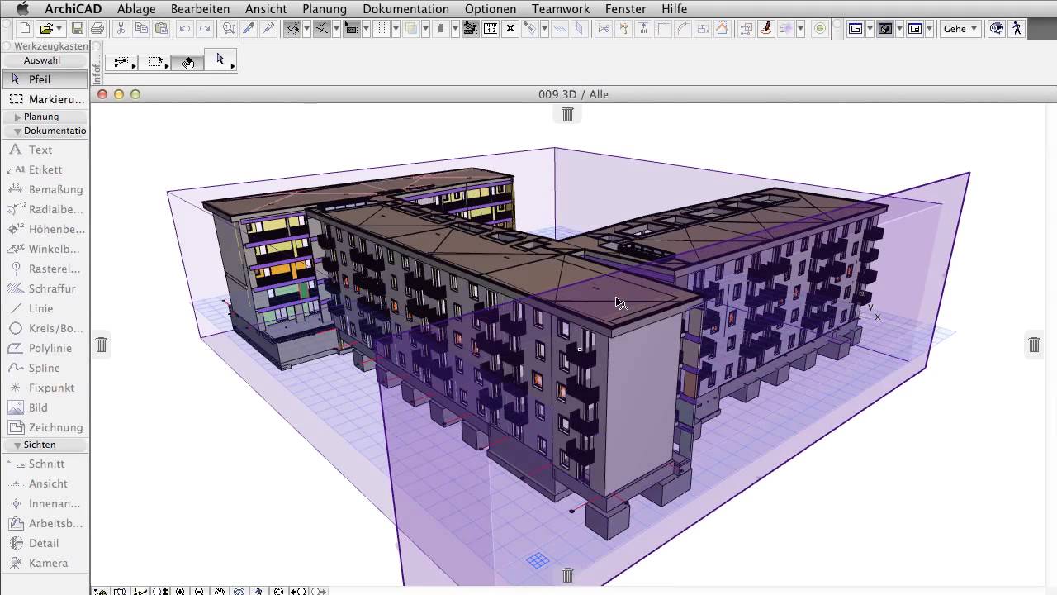
Task: Create a new document from the toolbar
Action: click(x=25, y=28)
